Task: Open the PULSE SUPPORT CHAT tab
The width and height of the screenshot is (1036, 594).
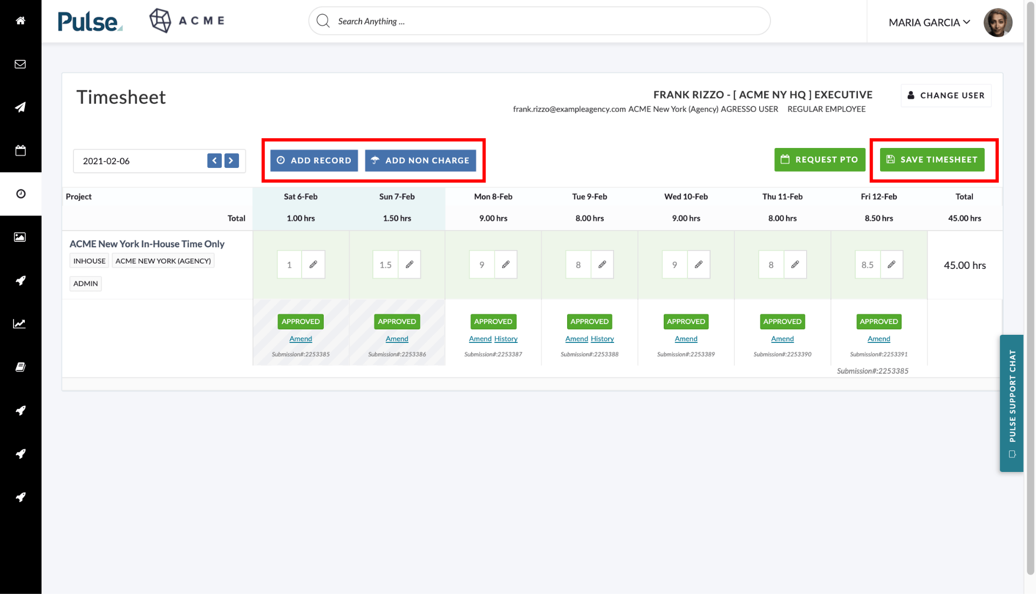Action: click(1011, 403)
